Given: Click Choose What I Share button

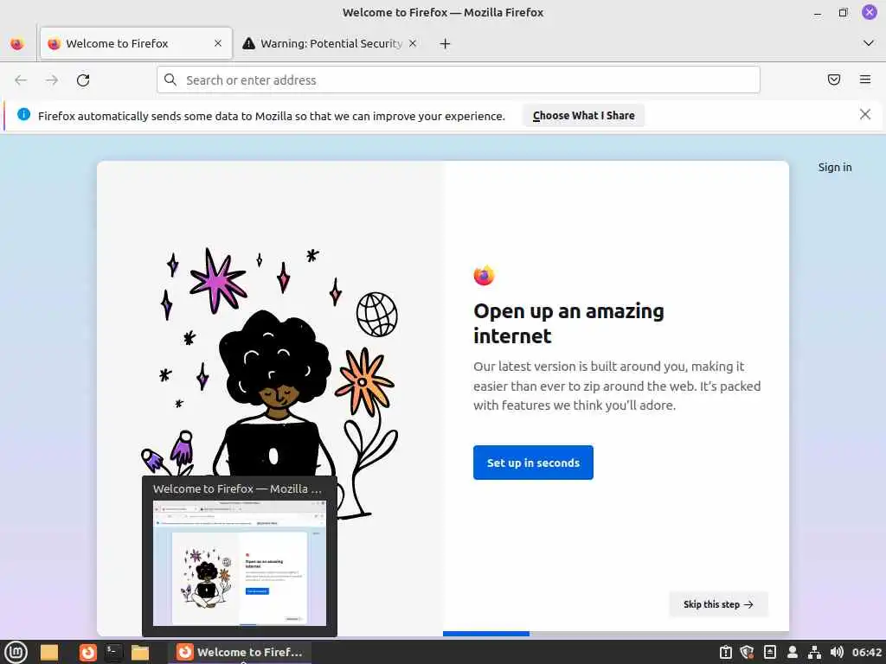Looking at the screenshot, I should pyautogui.click(x=584, y=115).
